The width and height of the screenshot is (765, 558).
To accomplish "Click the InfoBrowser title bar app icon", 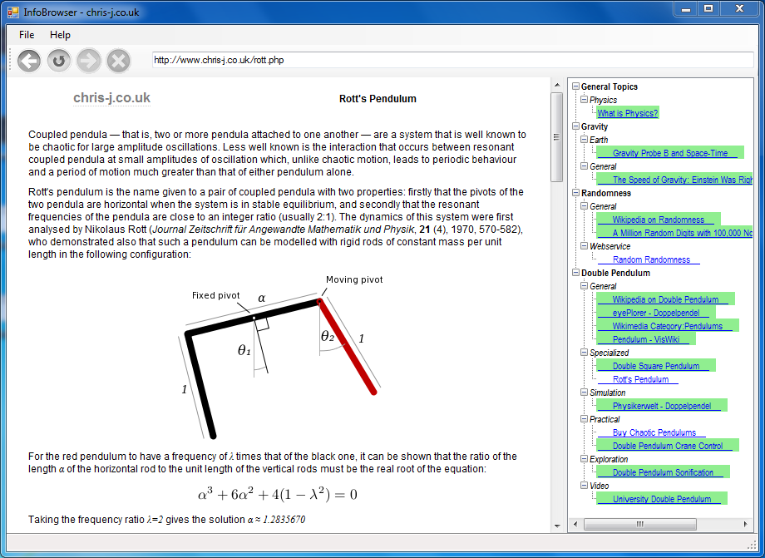I will pyautogui.click(x=13, y=10).
